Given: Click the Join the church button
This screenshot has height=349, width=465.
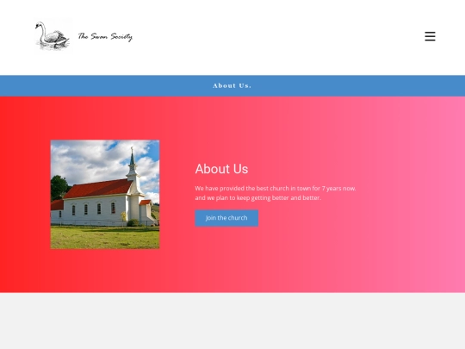Looking at the screenshot, I should point(226,218).
